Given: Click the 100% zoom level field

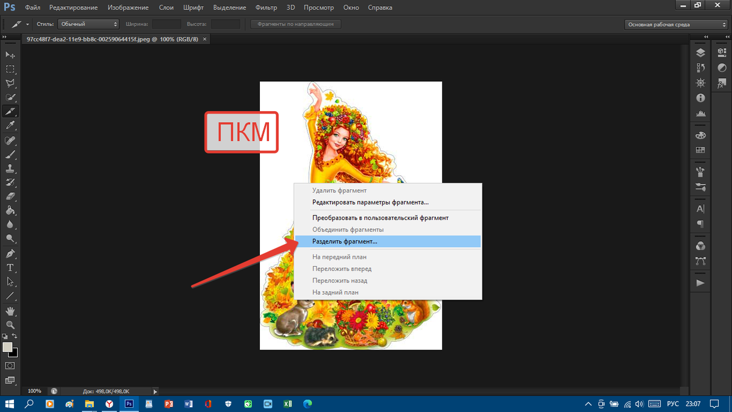Looking at the screenshot, I should coord(35,391).
